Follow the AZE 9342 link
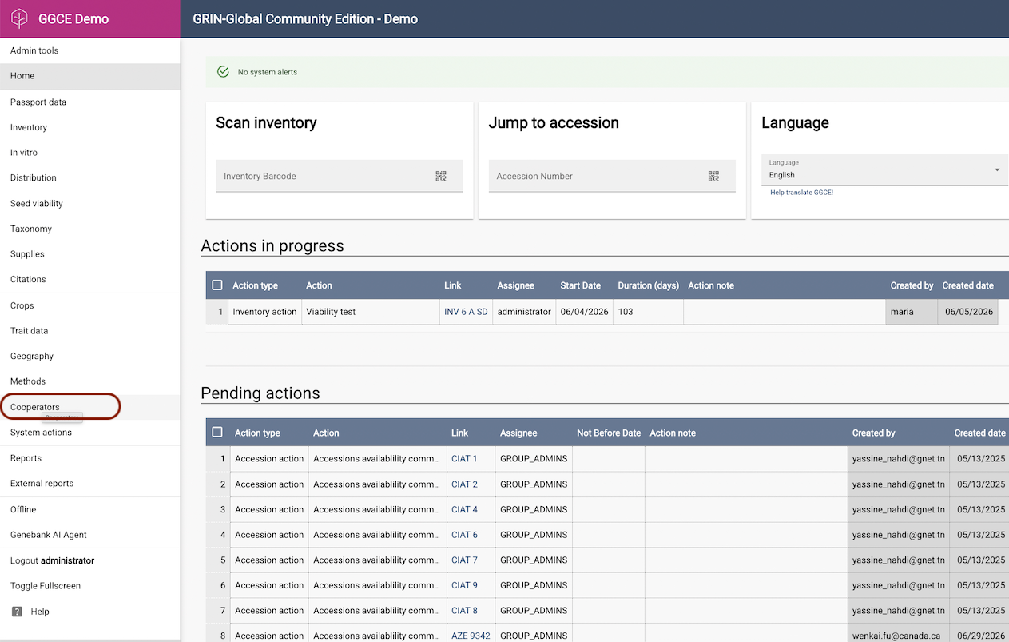Viewport: 1009px width, 642px height. click(471, 636)
